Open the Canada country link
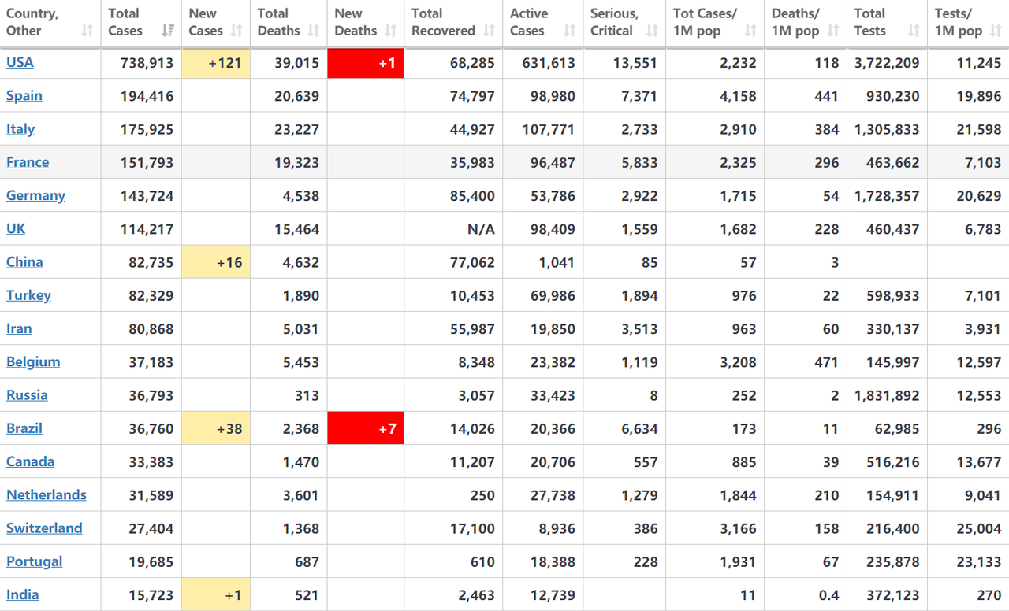Image resolution: width=1009 pixels, height=611 pixels. tap(31, 461)
